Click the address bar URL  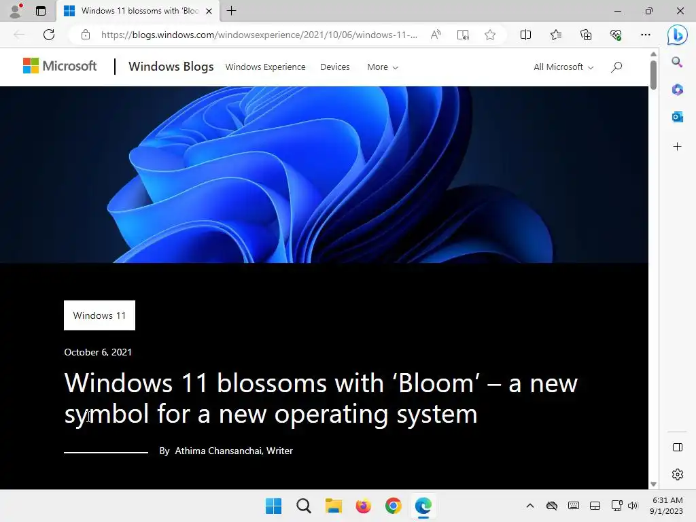pyautogui.click(x=259, y=35)
